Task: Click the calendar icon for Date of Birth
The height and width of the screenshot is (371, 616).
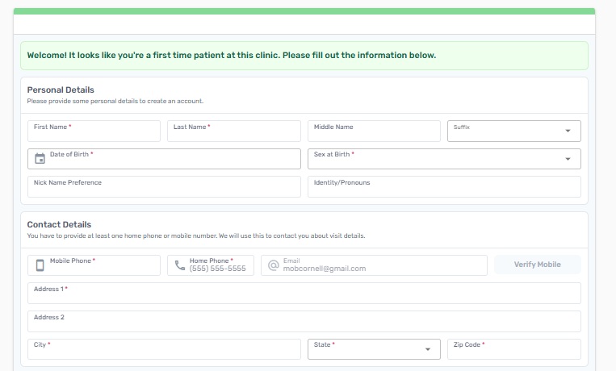Action: (x=40, y=159)
